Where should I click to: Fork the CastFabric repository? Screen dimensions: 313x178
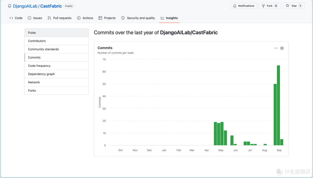point(270,6)
